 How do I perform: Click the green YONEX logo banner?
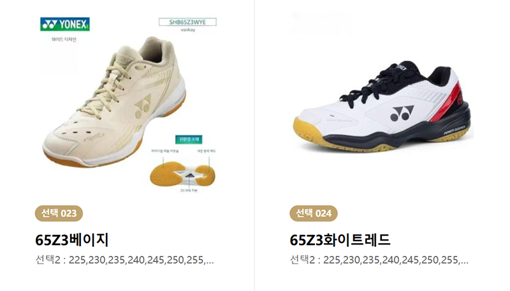[x=65, y=24]
